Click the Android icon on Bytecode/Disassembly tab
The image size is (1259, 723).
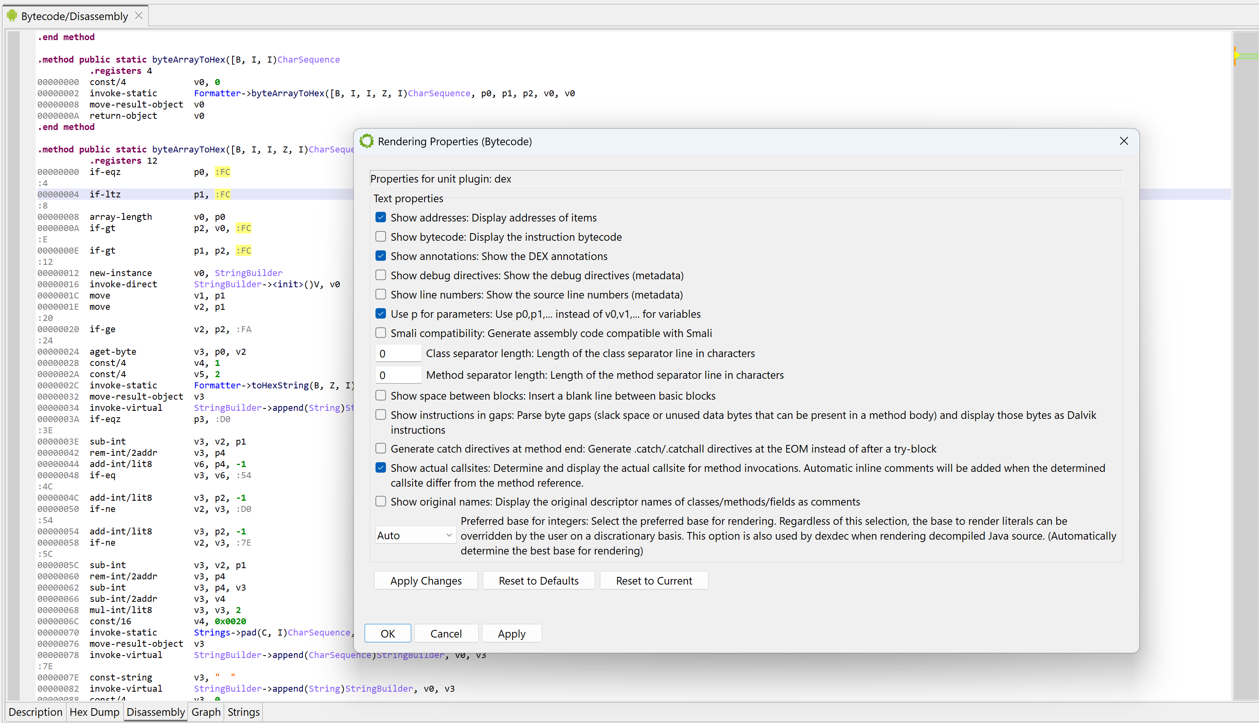pos(12,16)
